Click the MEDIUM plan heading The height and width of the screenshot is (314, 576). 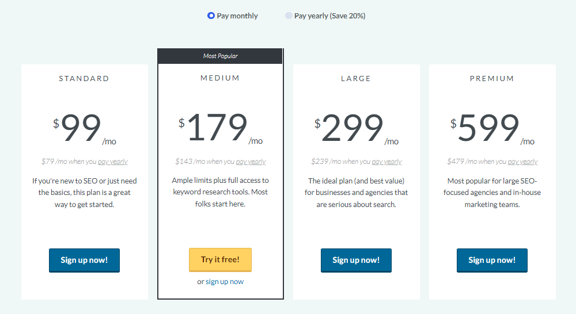(x=220, y=78)
